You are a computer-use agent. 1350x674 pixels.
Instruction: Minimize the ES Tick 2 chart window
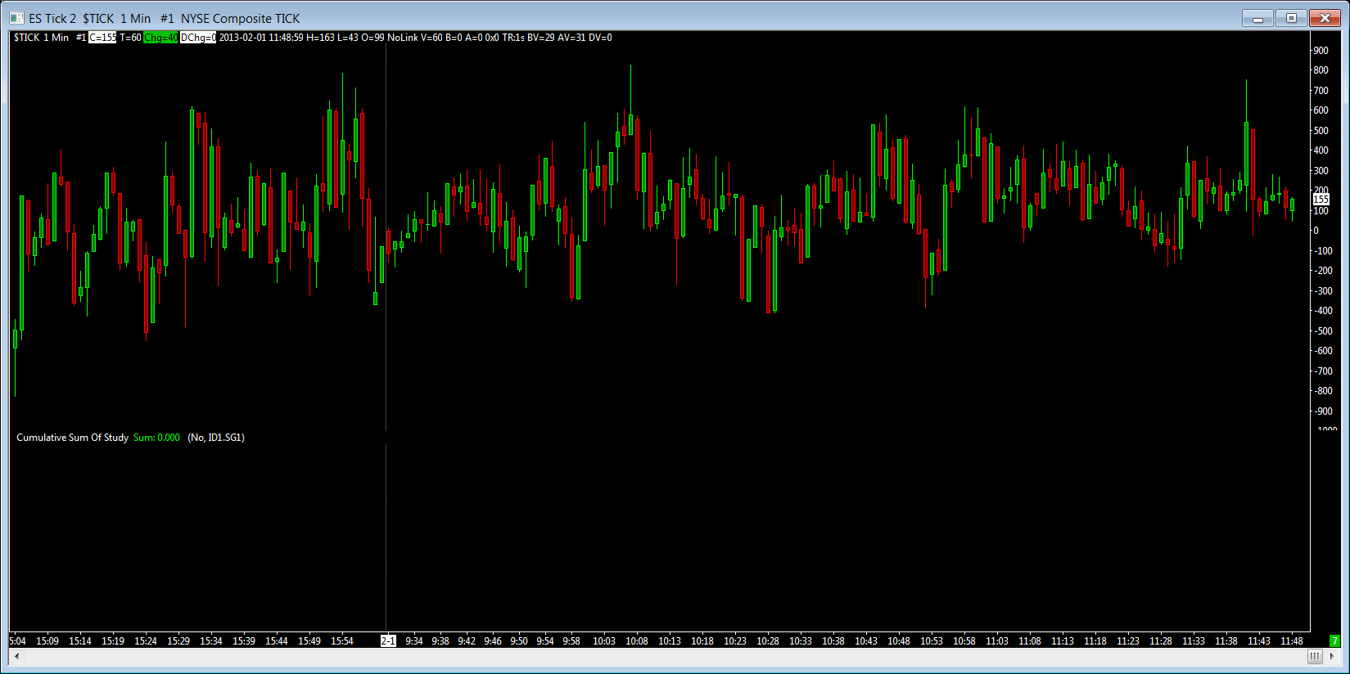pos(1257,18)
